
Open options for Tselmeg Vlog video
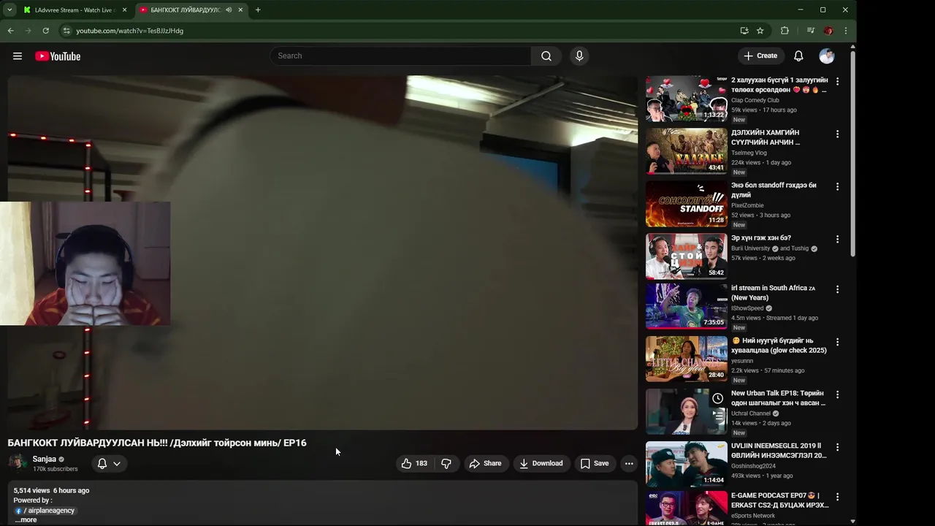point(837,134)
